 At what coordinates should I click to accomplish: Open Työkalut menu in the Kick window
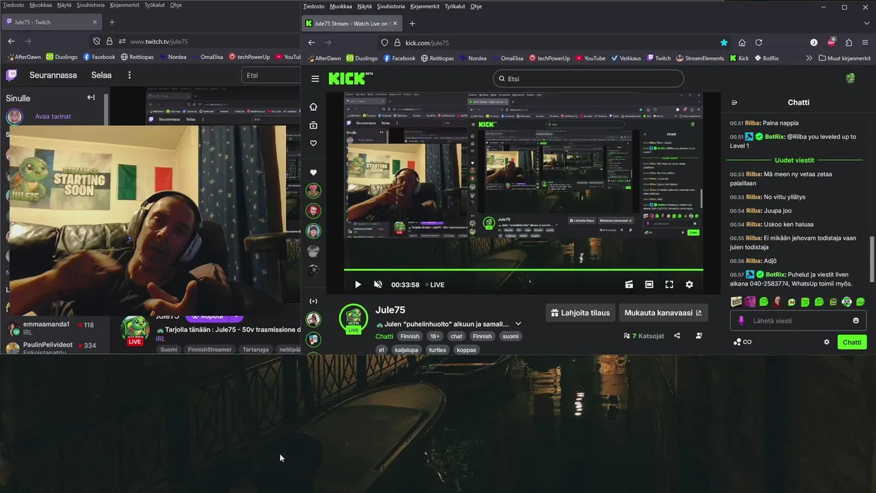(x=455, y=6)
